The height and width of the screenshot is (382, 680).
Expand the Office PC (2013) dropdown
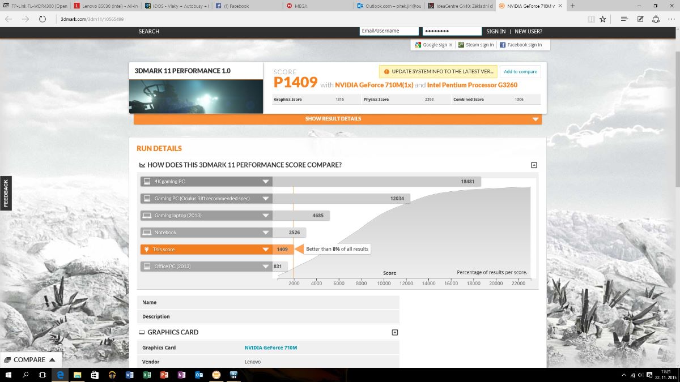click(265, 267)
